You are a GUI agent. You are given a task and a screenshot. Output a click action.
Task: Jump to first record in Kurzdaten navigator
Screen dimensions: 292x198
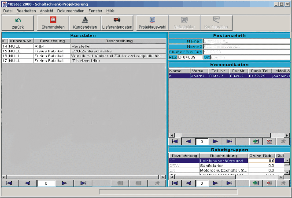[x=9, y=183]
